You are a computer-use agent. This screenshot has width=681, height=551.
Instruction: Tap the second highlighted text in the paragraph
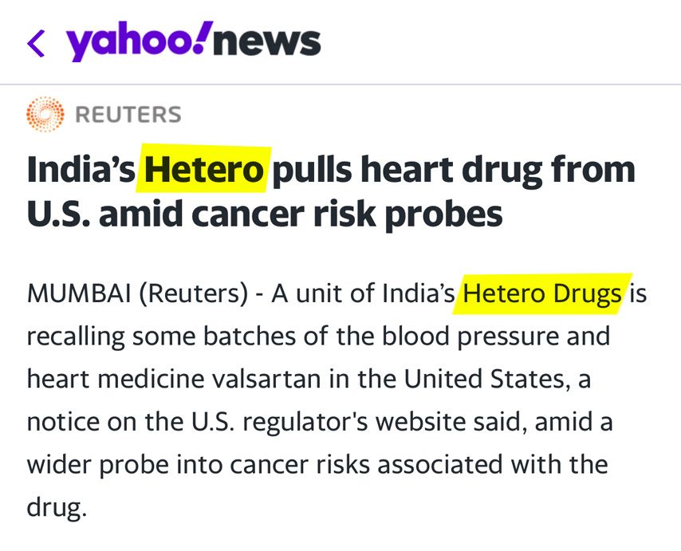point(541,293)
